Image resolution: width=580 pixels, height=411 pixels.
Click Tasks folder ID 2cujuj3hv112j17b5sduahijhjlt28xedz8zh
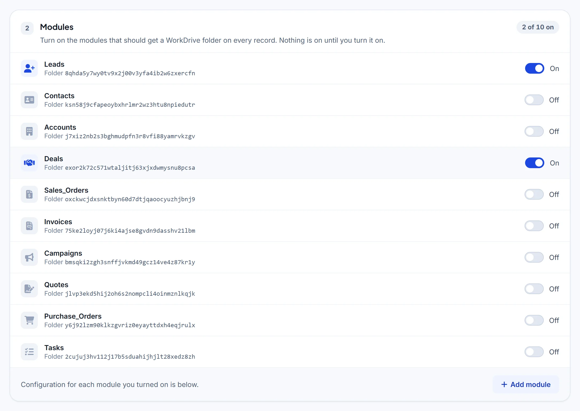[x=130, y=357]
